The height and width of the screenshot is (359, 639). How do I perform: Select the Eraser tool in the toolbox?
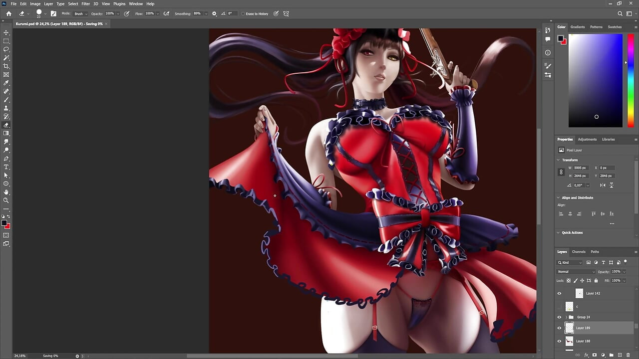pos(6,125)
